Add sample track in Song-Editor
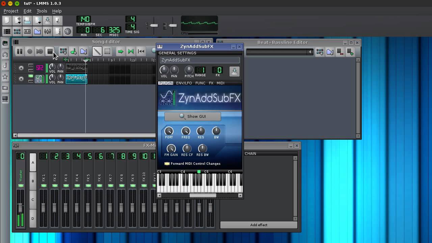 pos(73,51)
